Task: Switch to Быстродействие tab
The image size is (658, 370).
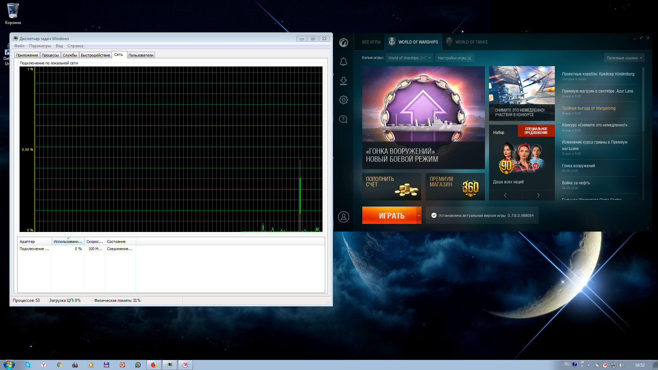Action: [96, 55]
